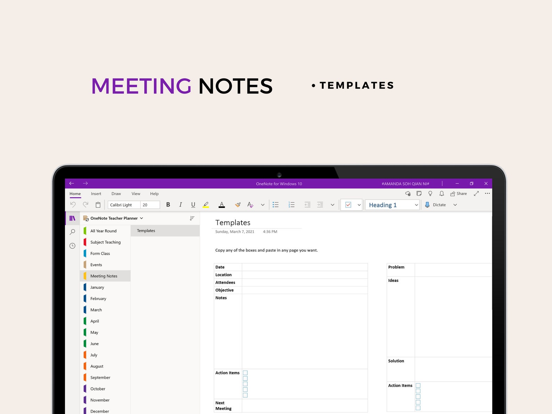Click the forward navigation arrow
This screenshot has width=552, height=414.
(85, 183)
